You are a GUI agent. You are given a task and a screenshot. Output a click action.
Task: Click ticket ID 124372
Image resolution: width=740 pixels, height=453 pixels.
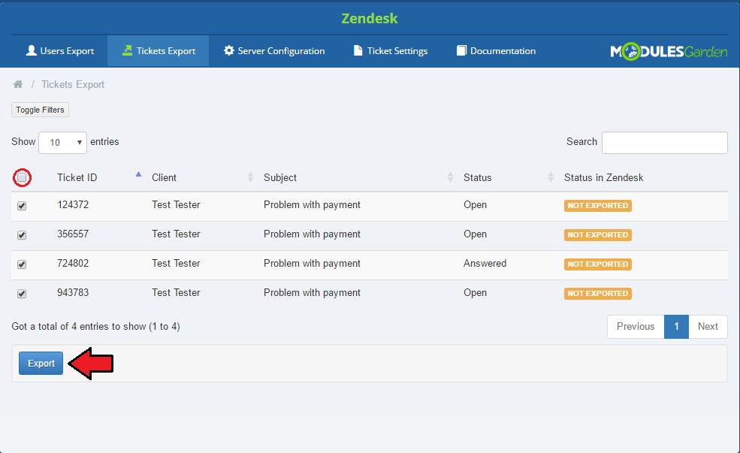tap(73, 205)
